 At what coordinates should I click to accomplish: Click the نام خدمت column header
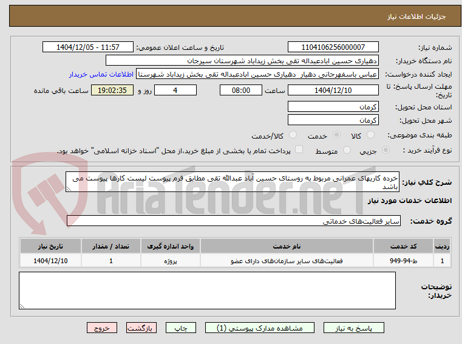coord(287,246)
